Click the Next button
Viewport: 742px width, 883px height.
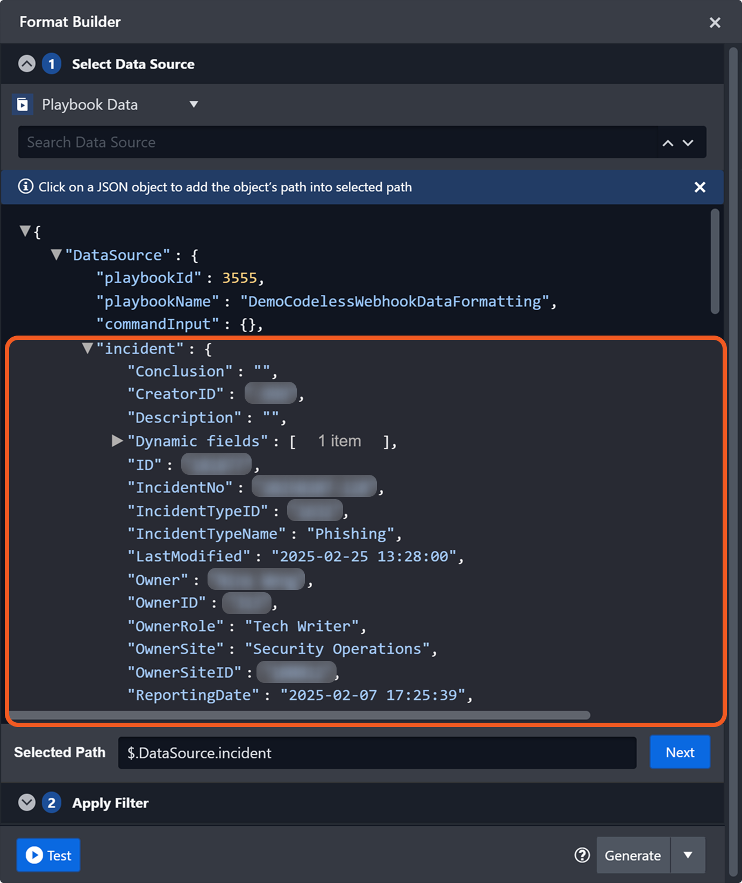tap(680, 752)
